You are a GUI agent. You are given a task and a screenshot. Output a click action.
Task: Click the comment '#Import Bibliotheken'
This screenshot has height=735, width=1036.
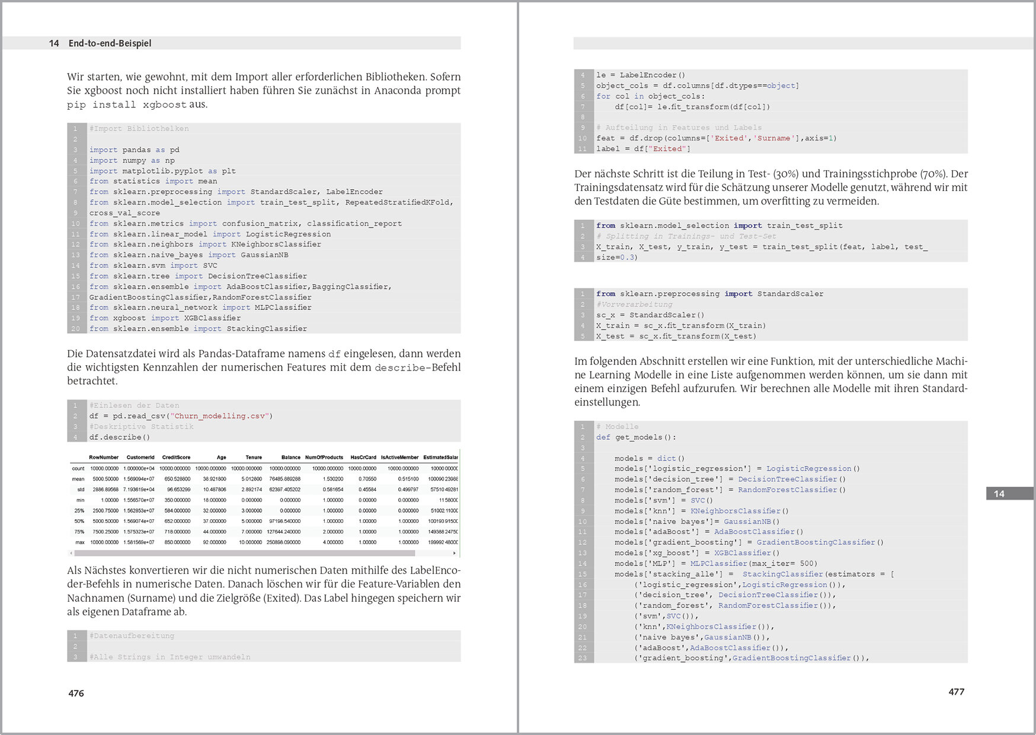139,129
